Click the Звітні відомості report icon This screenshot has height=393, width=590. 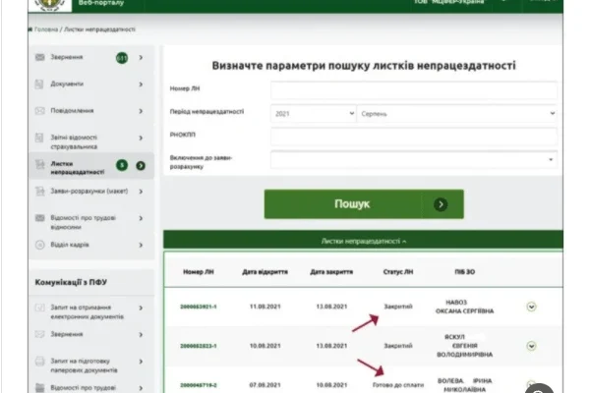point(39,138)
